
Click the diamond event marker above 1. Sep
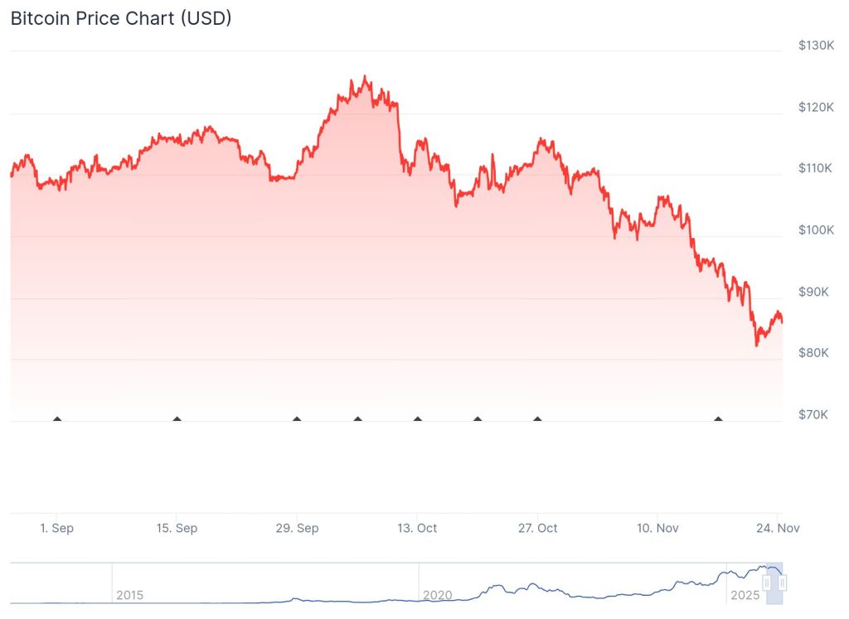point(57,419)
